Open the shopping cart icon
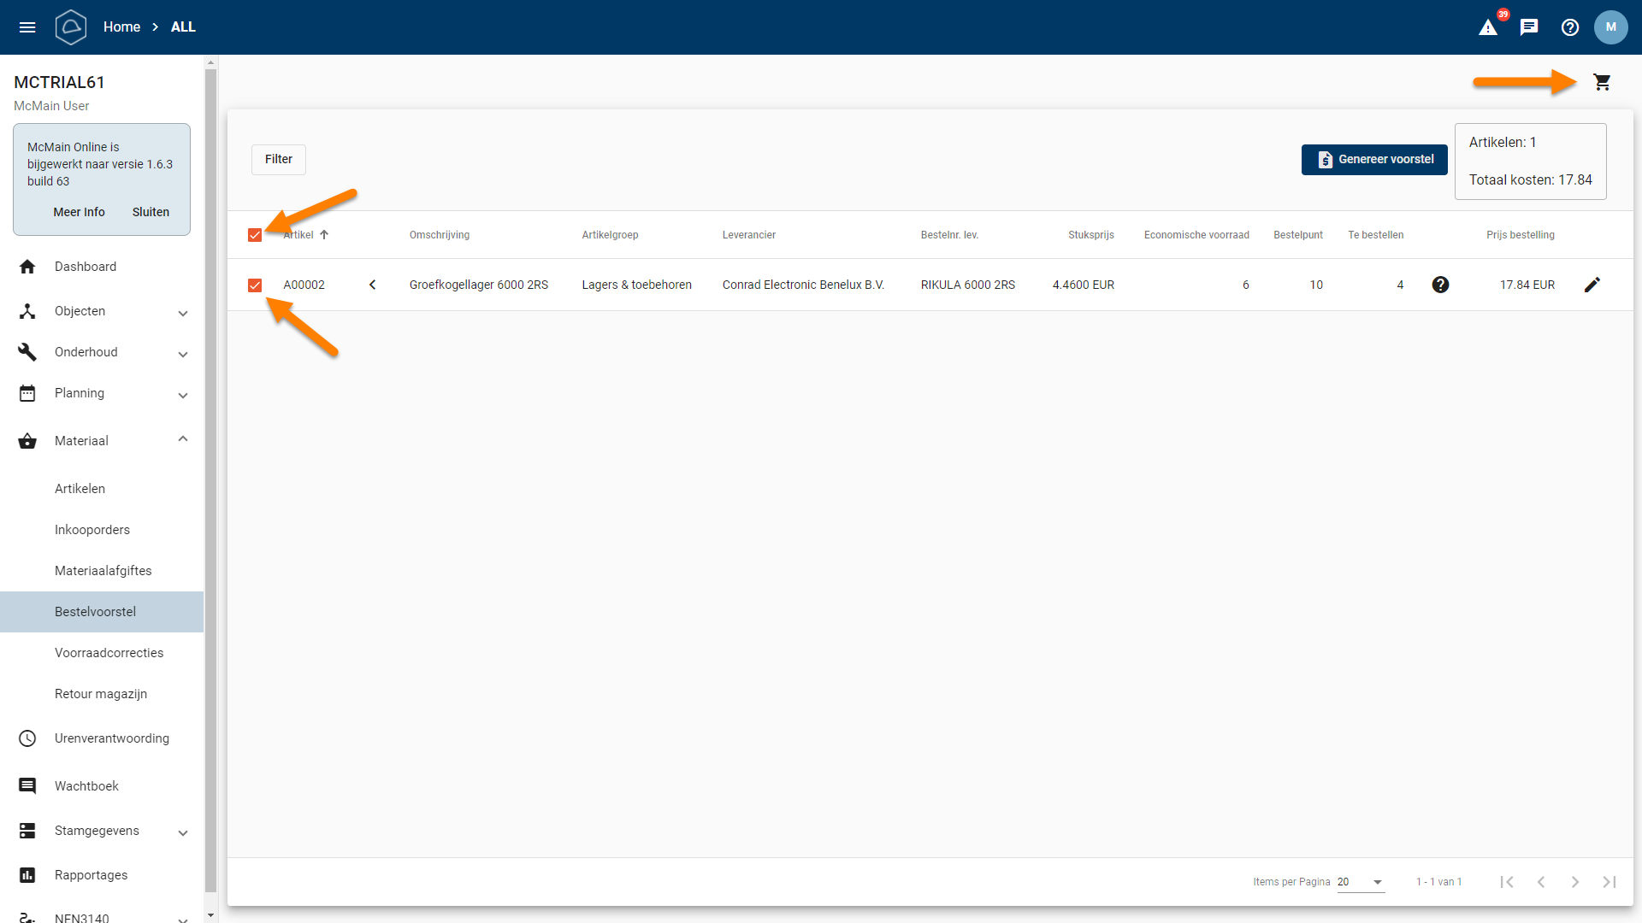This screenshot has height=923, width=1642. pos(1602,82)
